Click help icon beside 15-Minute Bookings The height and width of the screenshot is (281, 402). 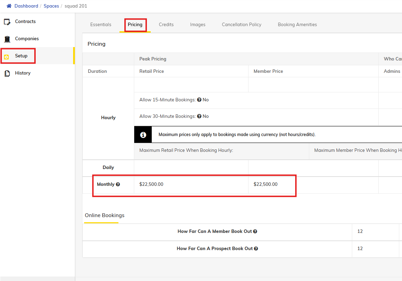tap(199, 100)
